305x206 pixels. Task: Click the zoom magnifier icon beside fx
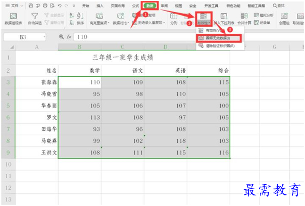tap(62, 37)
